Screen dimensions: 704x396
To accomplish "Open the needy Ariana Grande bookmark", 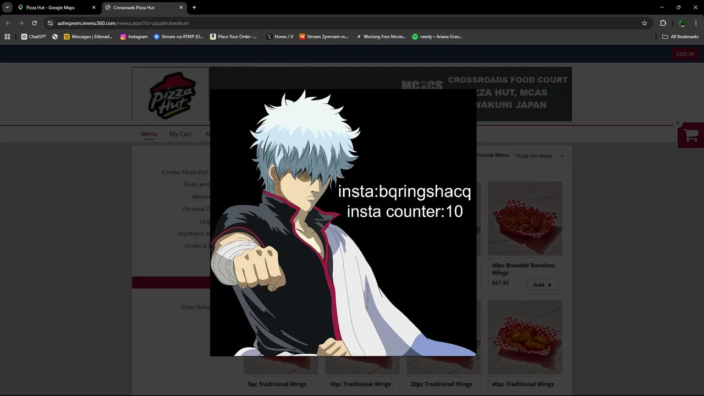I will point(437,37).
